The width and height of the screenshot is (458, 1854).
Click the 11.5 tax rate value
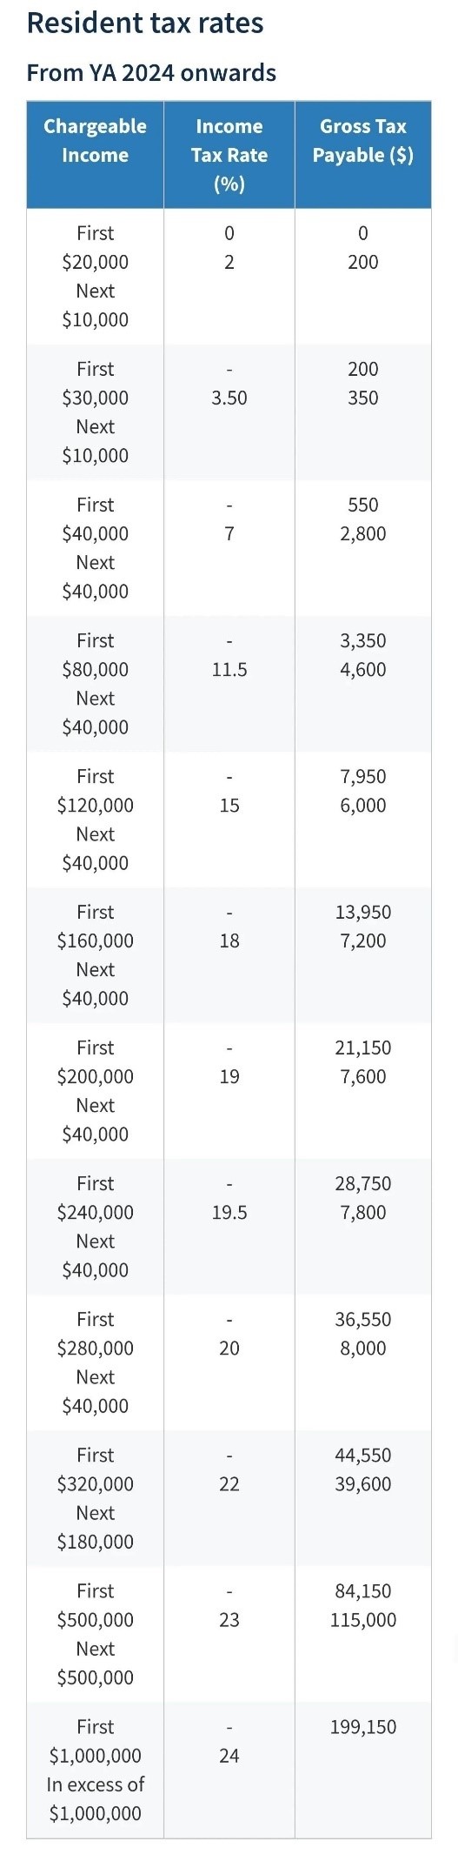229,669
